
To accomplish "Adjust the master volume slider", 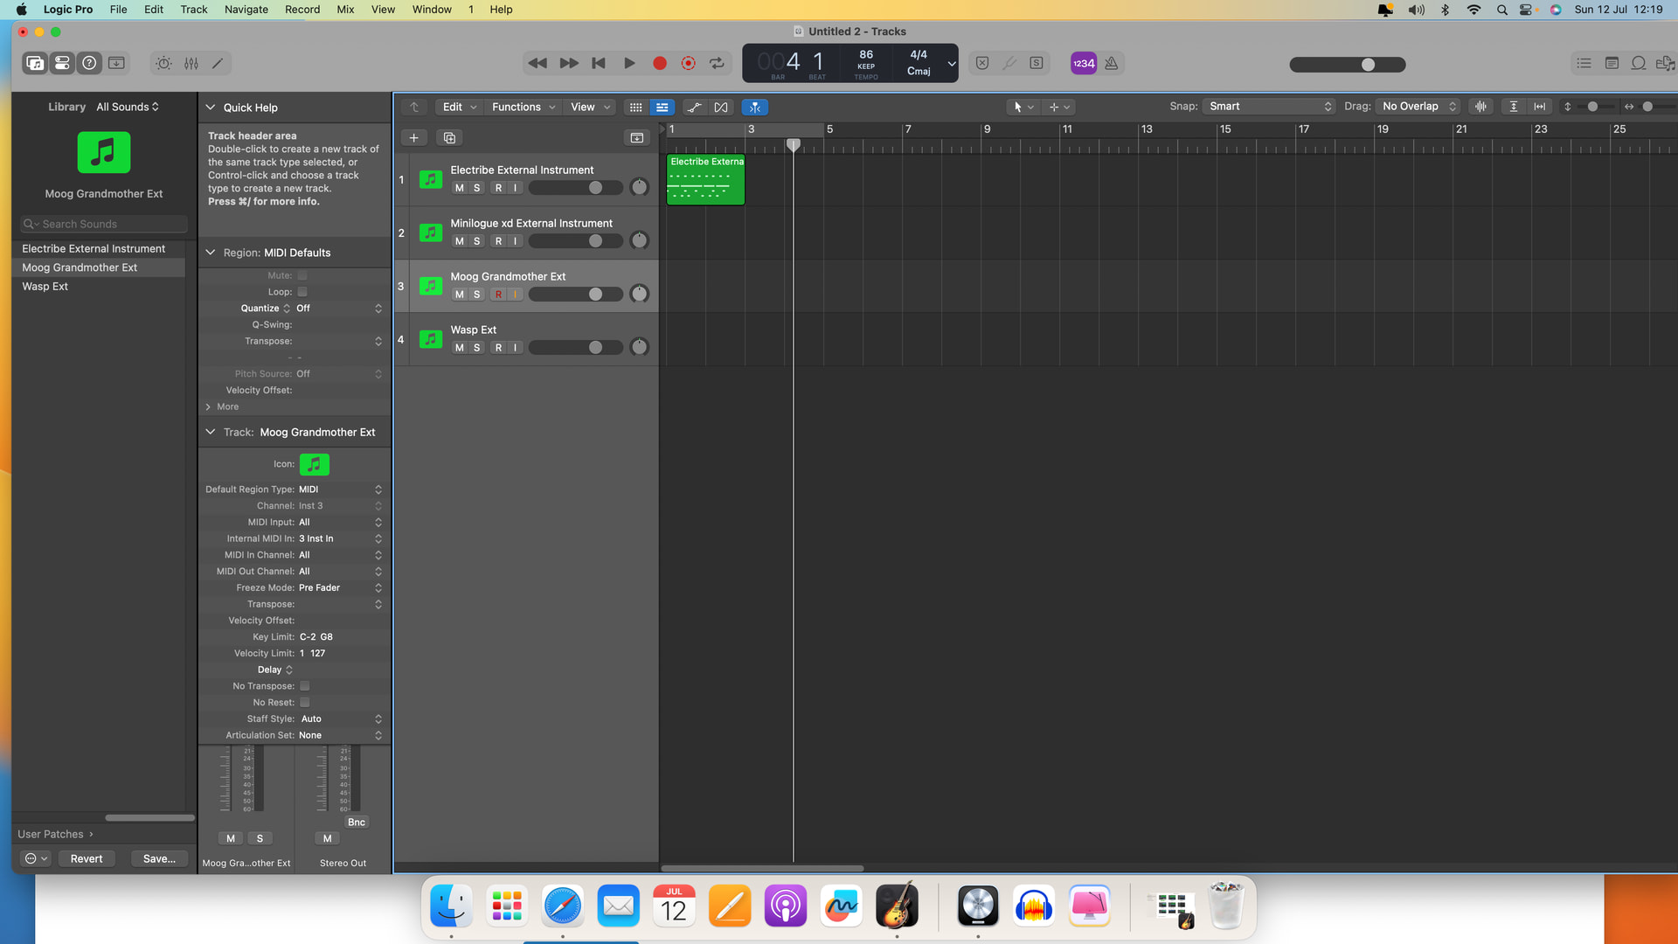I will tap(1348, 65).
